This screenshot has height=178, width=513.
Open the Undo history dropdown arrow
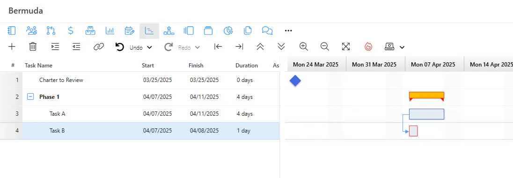tap(149, 47)
